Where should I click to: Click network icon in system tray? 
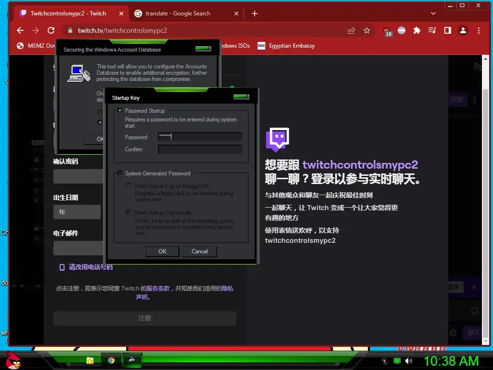tap(397, 361)
